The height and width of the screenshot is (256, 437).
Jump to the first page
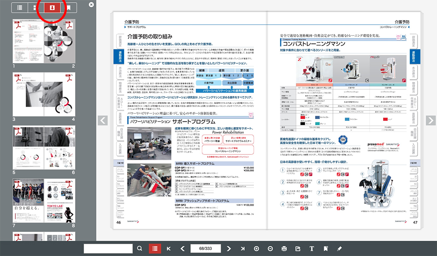tap(169, 249)
